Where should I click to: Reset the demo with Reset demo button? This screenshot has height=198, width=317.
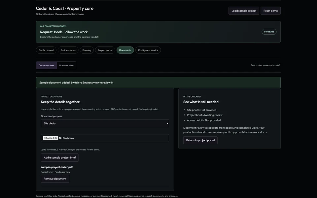coord(270,11)
